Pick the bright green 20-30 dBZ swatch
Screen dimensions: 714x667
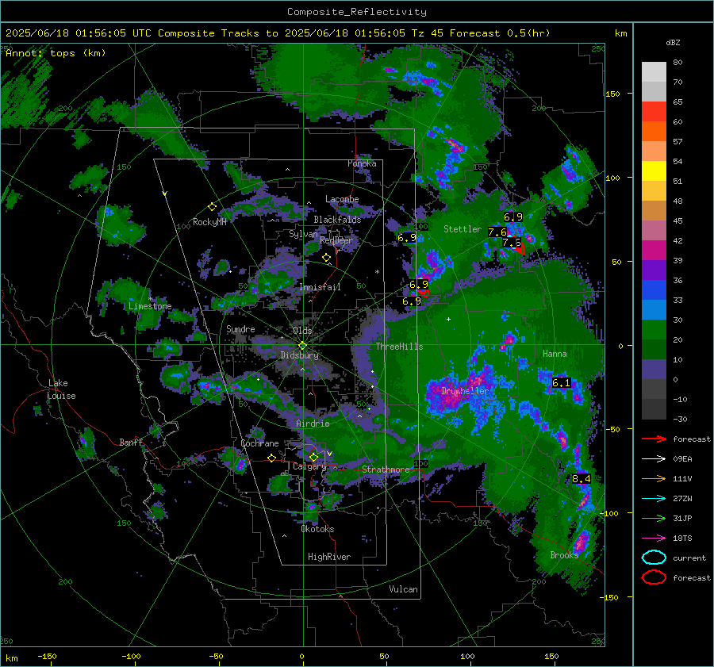654,330
